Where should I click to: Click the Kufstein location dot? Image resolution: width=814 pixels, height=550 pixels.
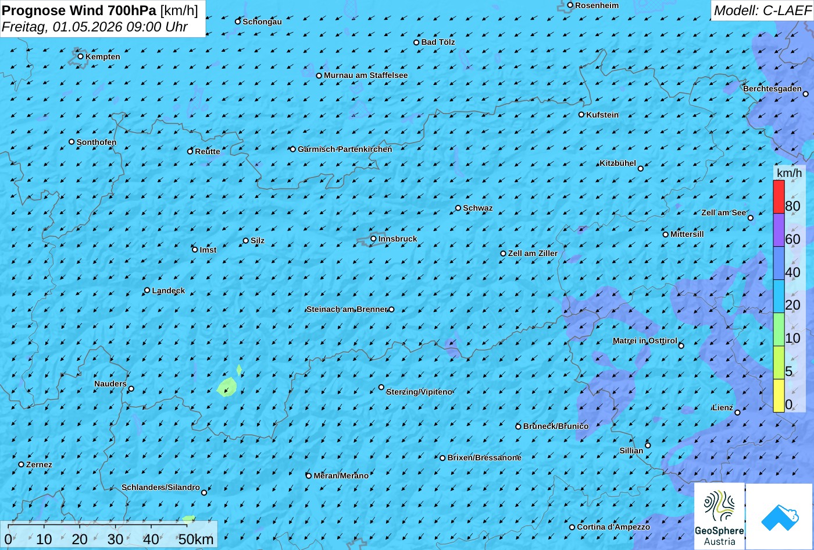(581, 115)
